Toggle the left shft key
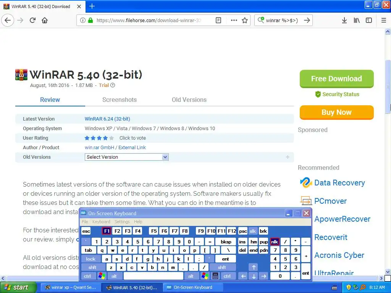 (92, 267)
